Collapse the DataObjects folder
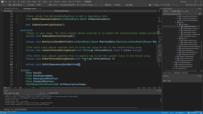 pyautogui.click(x=178, y=24)
